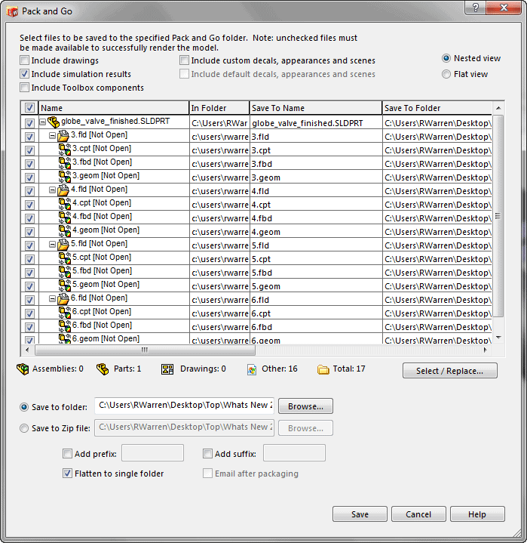Collapse the 3.fld tree node
This screenshot has height=543, width=527.
[52, 135]
